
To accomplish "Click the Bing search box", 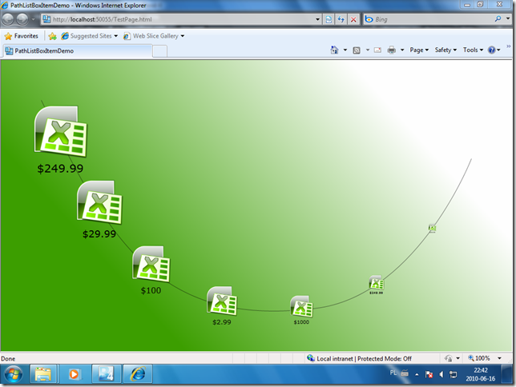I will pyautogui.click(x=433, y=19).
